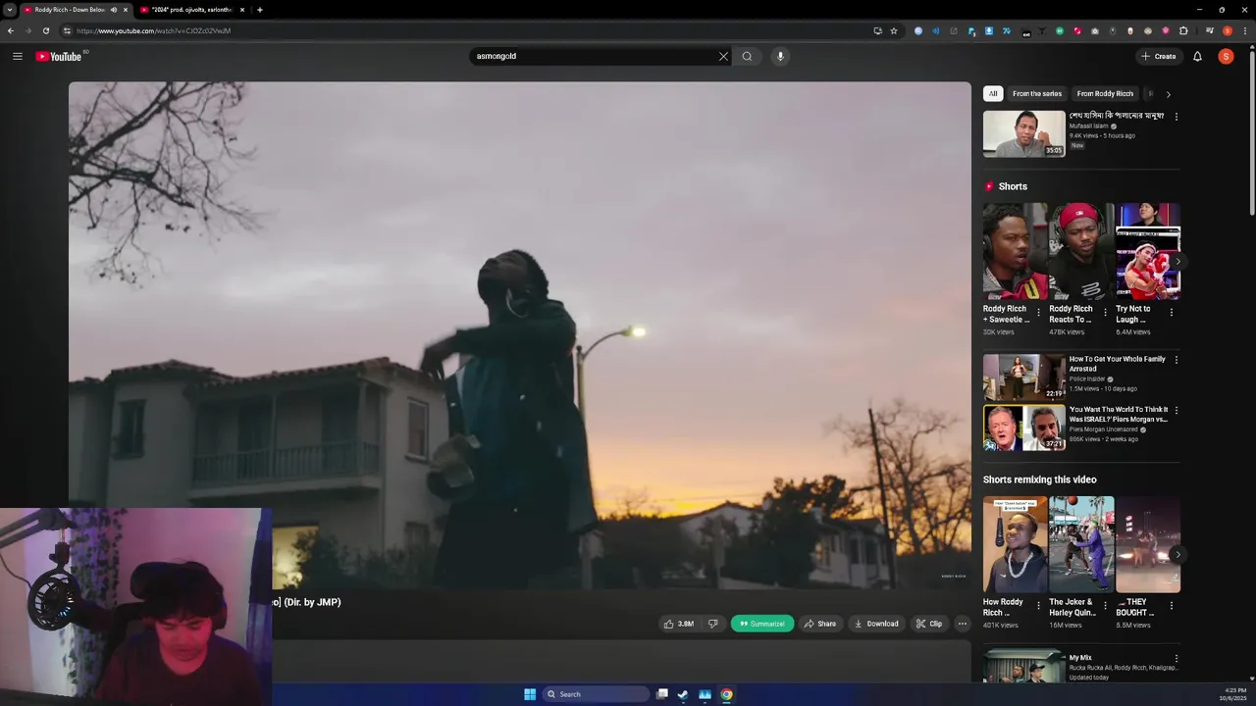
Task: Select the 'From Roddy Ricch' chip
Action: click(x=1105, y=94)
